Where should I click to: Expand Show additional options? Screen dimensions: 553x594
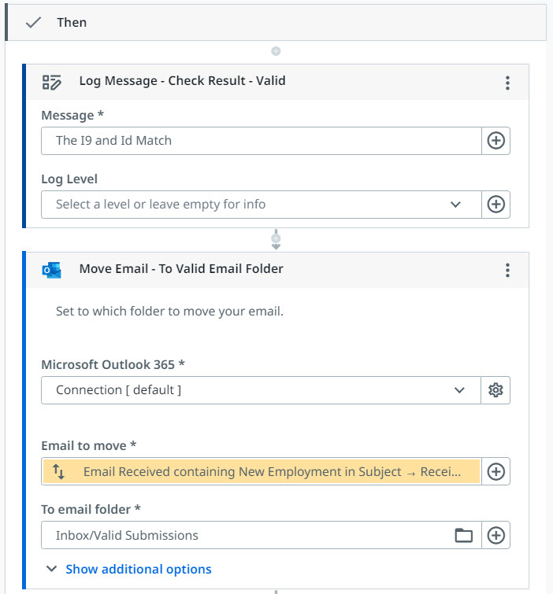point(138,569)
